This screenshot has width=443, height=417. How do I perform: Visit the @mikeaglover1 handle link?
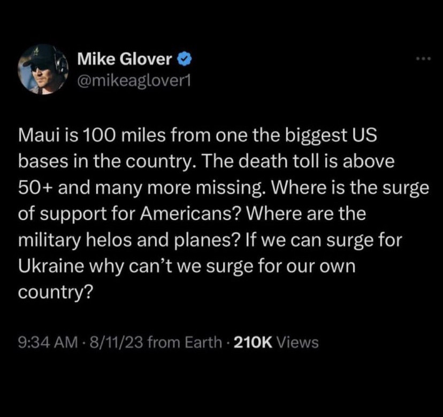tap(134, 82)
